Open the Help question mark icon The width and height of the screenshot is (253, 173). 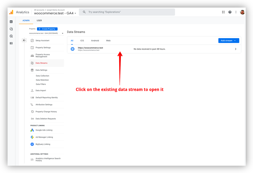230,12
